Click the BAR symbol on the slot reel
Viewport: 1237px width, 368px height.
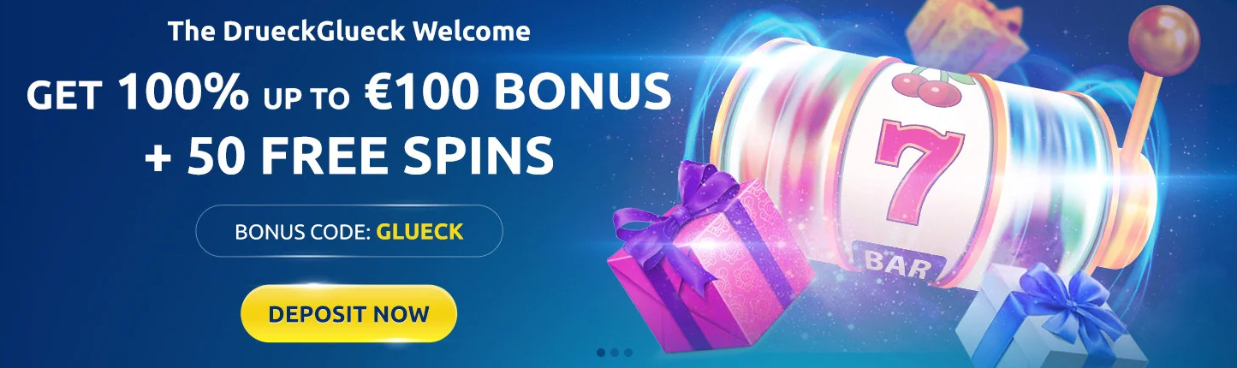click(896, 264)
